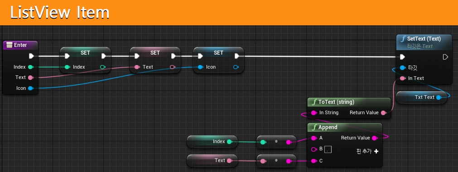Select the Txt Text variable node
This screenshot has height=172, width=458.
422,97
